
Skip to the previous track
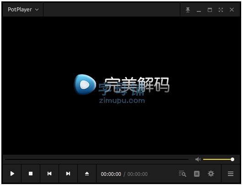(49, 174)
